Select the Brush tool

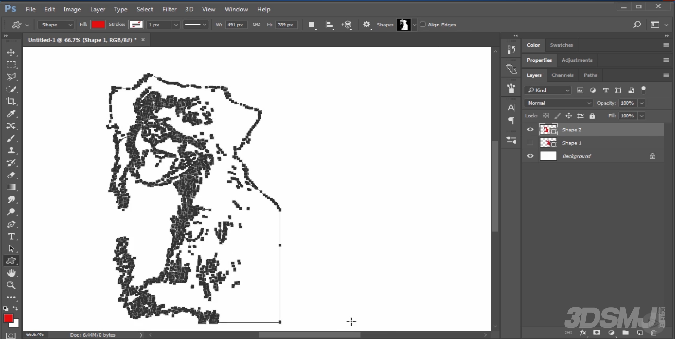[x=11, y=138]
